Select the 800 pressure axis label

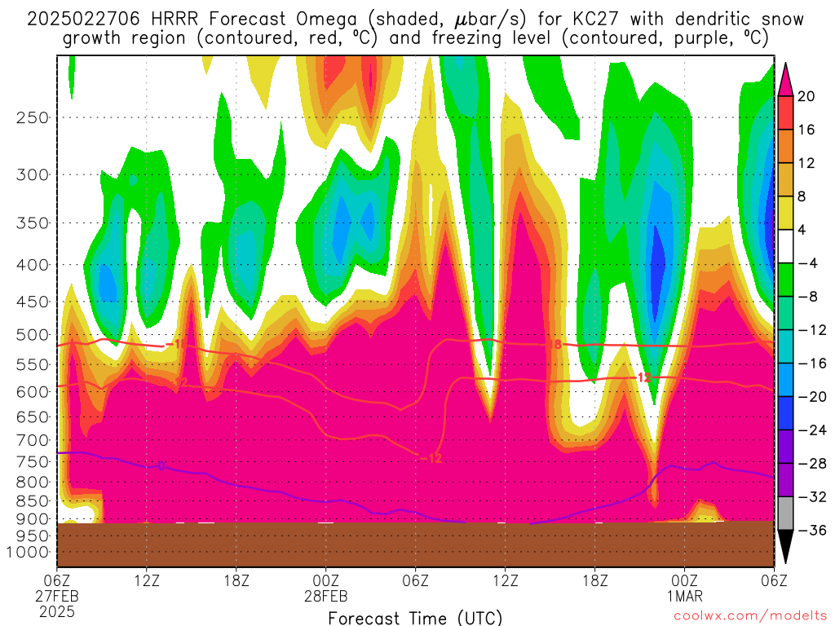coord(33,483)
